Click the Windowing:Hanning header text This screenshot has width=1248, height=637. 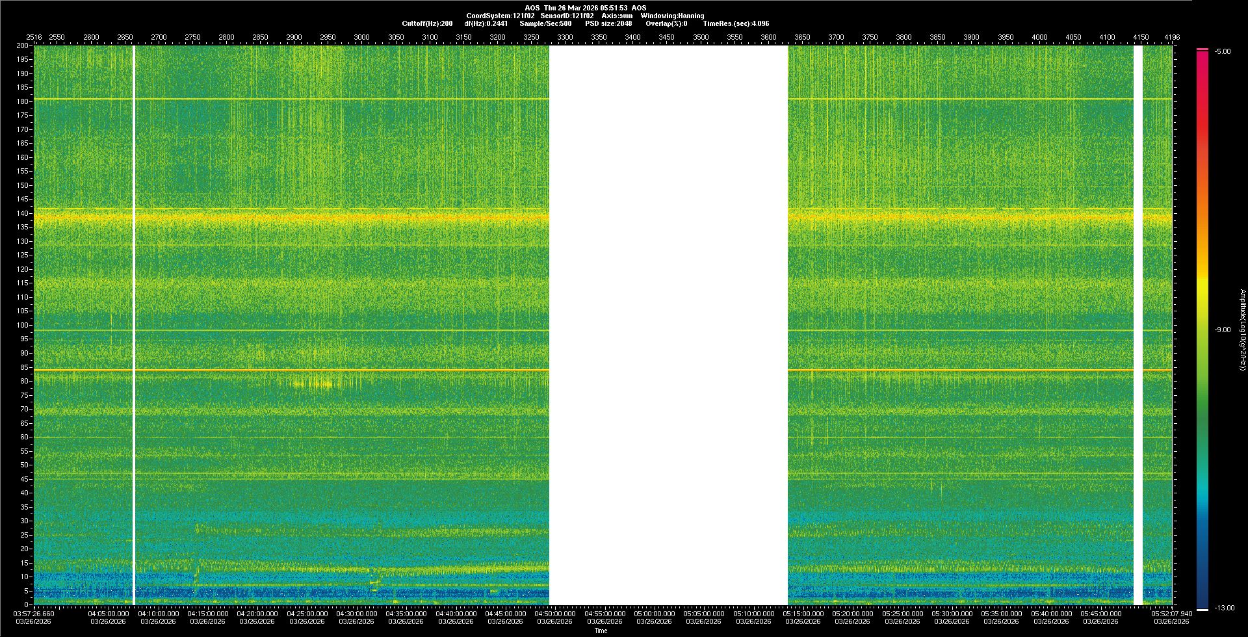coord(672,16)
